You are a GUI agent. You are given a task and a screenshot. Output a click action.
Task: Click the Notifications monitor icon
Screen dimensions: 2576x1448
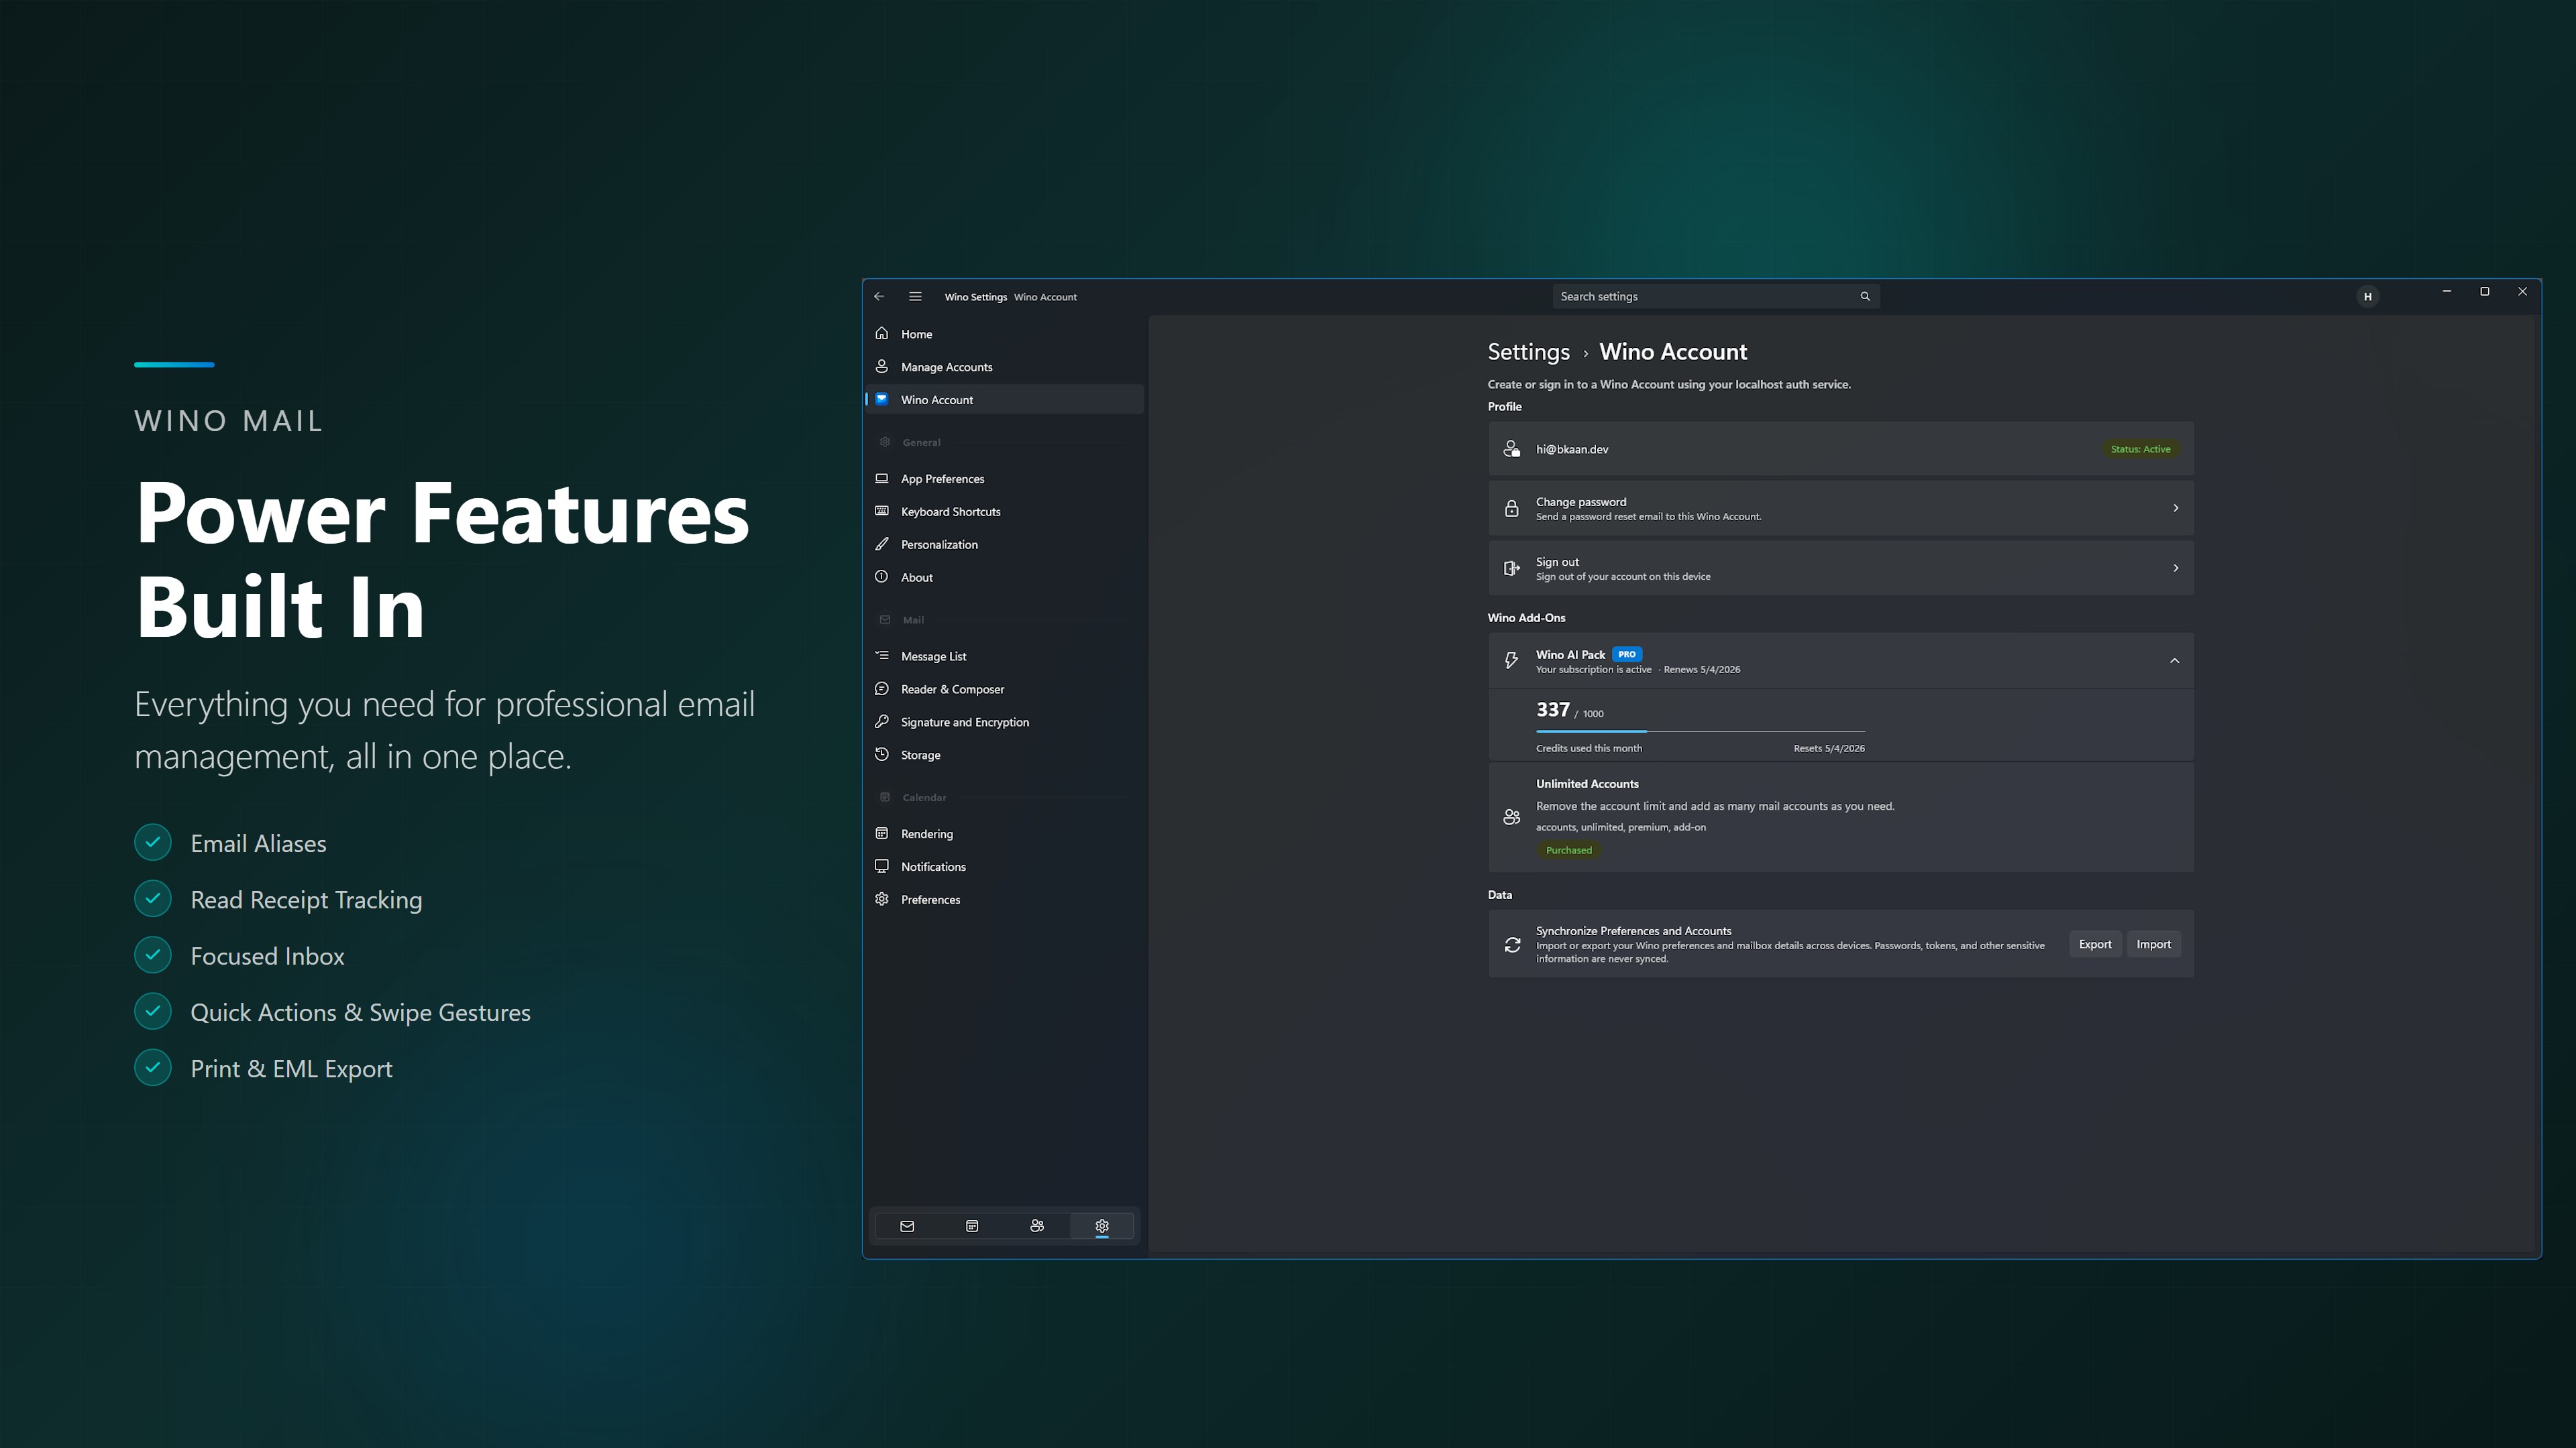coord(882,867)
